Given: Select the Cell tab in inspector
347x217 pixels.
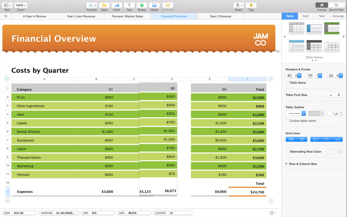Looking at the screenshot, I should 306,16.
